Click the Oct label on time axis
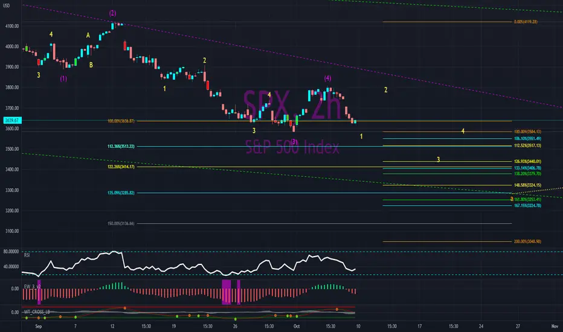This screenshot has width=563, height=332. [x=297, y=326]
